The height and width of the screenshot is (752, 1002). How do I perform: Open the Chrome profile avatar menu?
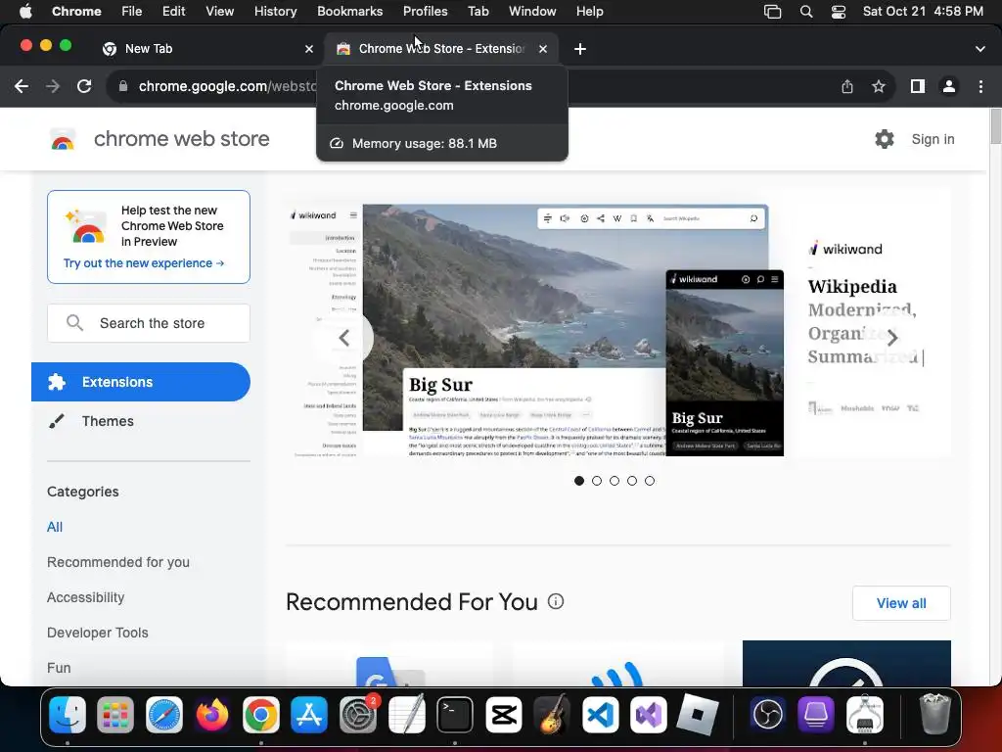949,86
